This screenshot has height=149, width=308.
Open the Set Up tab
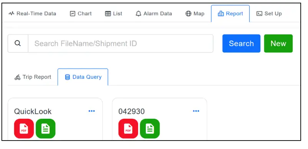(269, 14)
